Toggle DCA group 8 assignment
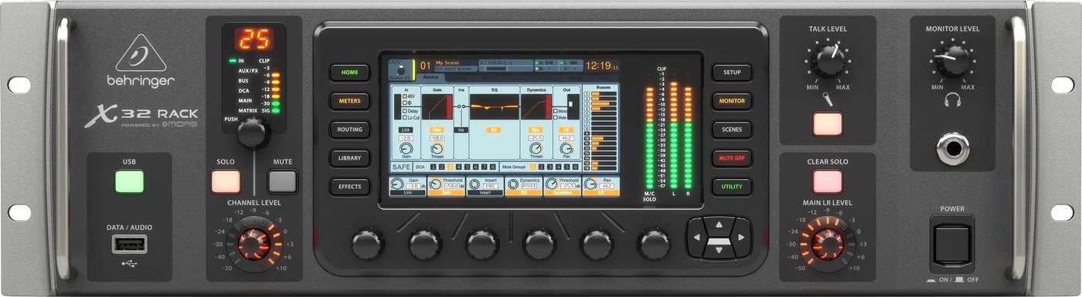The image size is (1082, 297). click(x=493, y=167)
